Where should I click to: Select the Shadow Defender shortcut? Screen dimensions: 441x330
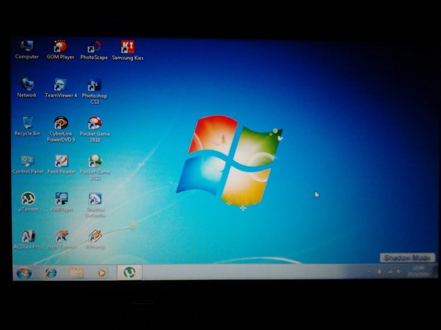coord(95,205)
